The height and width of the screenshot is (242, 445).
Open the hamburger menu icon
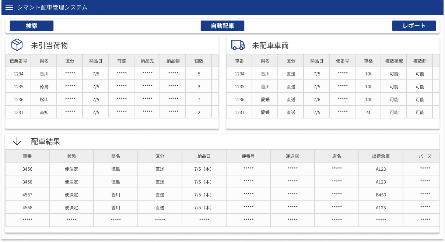point(9,7)
